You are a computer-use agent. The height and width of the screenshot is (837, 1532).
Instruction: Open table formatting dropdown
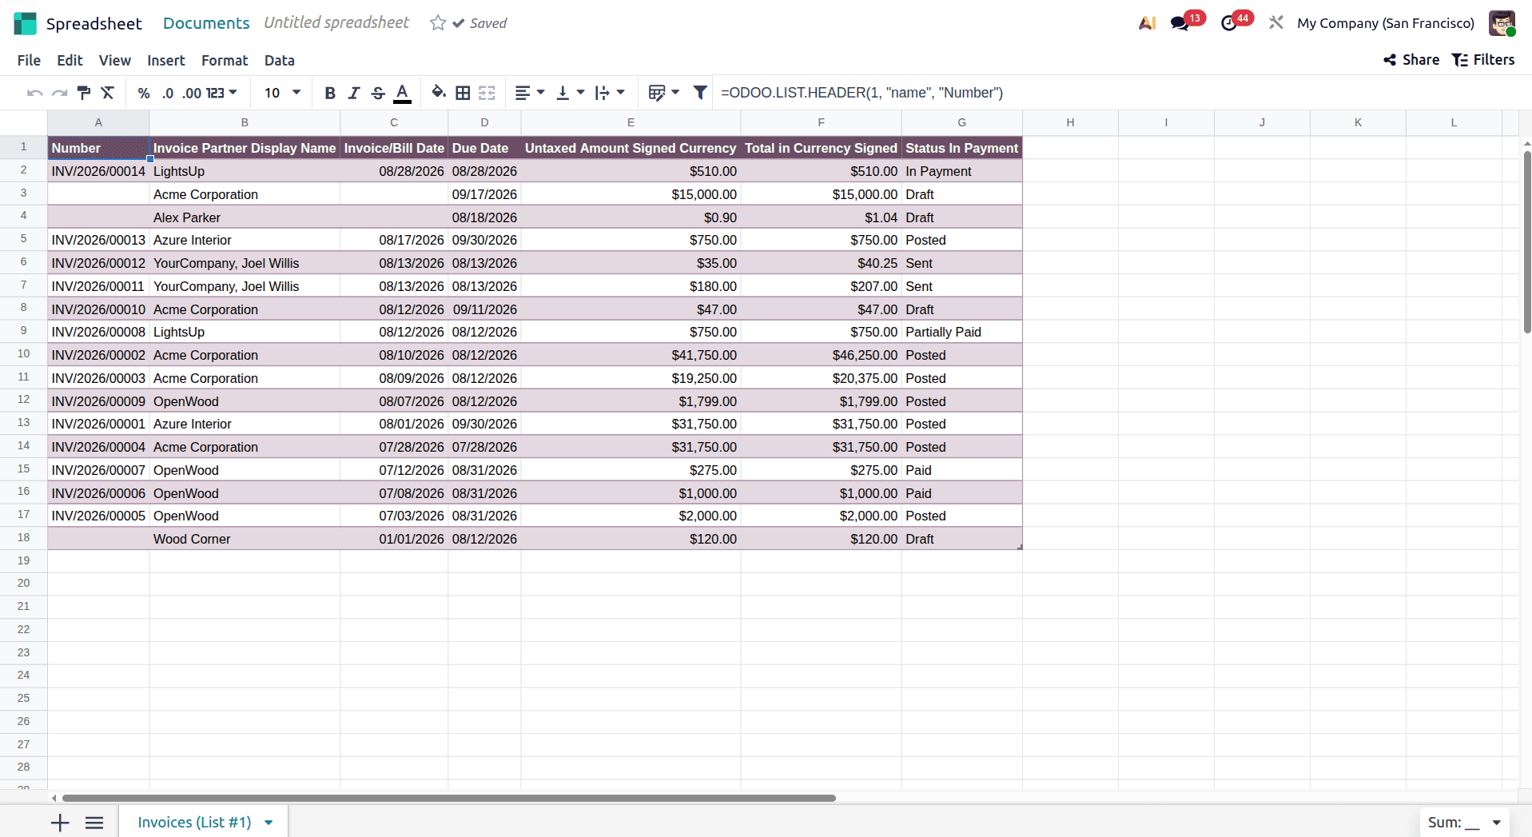tap(664, 93)
